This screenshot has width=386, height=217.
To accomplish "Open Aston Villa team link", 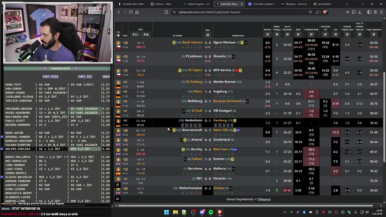I will (x=221, y=130).
